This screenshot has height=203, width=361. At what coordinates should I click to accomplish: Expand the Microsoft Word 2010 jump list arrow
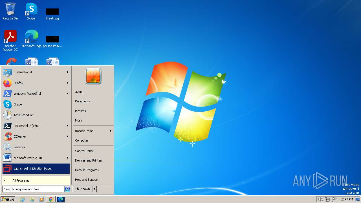[x=68, y=158]
